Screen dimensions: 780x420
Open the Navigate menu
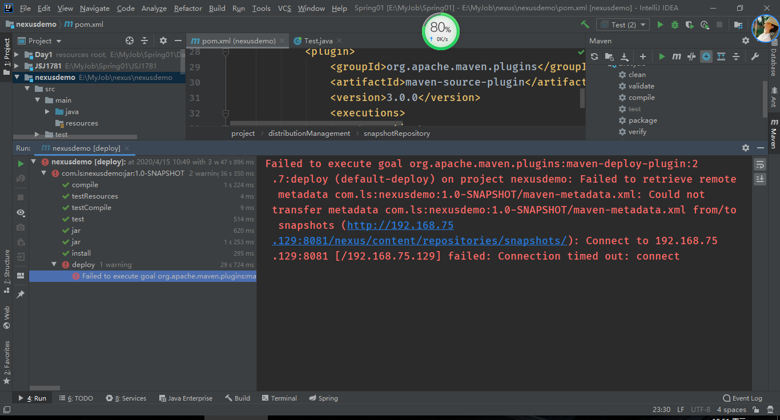95,9
